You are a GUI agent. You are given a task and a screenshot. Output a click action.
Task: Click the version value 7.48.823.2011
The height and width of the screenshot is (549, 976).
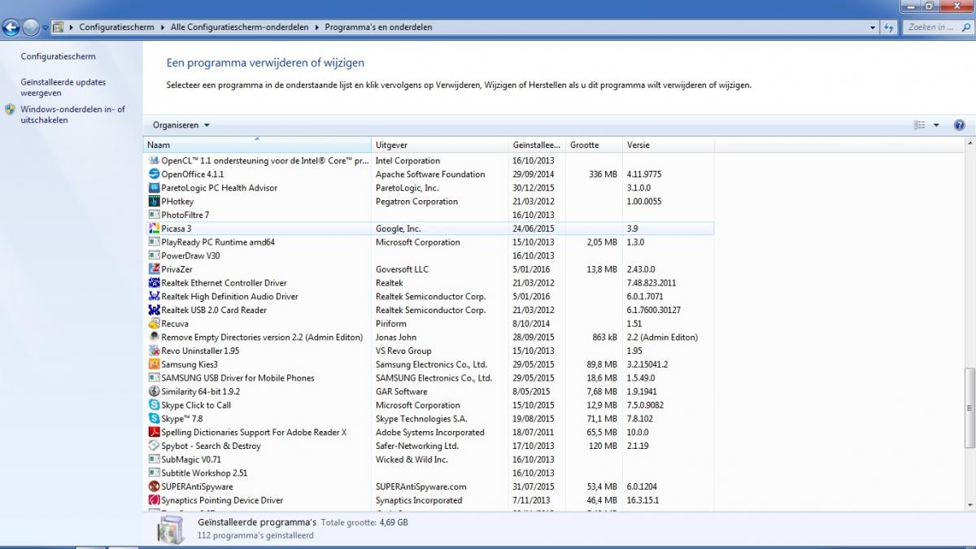tap(651, 283)
